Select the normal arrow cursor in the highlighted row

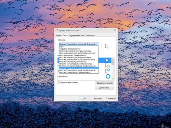(107, 60)
